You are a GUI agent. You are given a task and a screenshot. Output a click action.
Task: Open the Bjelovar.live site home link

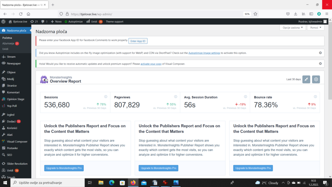(x=18, y=21)
